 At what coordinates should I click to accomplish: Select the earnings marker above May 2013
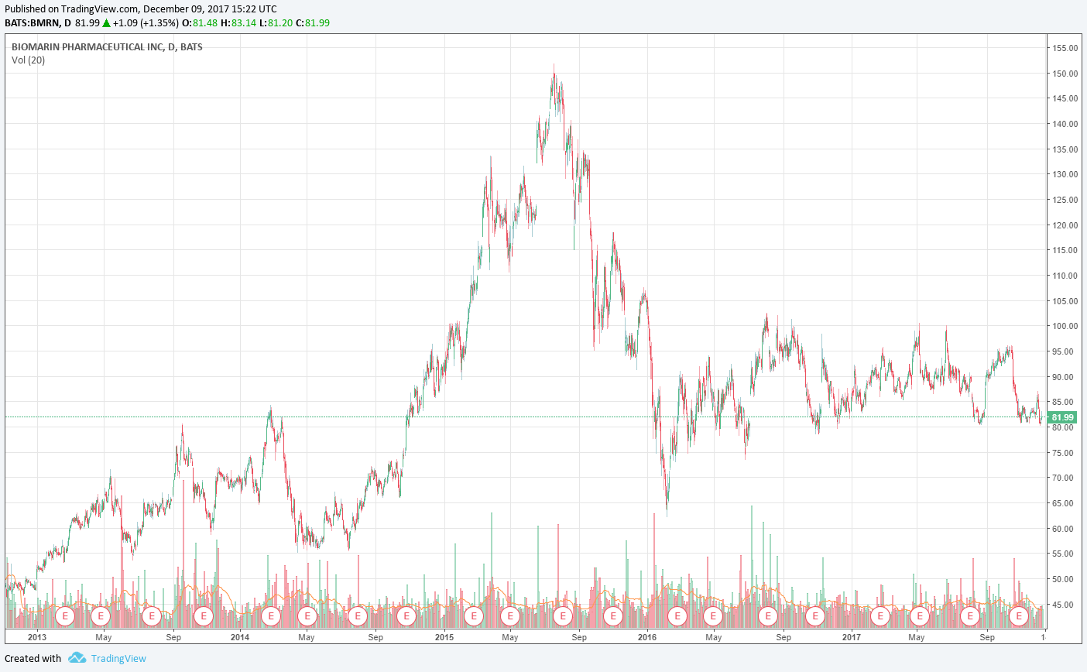(101, 616)
